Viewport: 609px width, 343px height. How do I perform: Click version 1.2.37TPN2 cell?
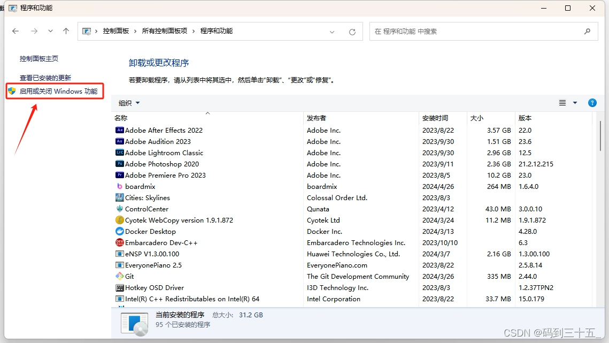(x=536, y=288)
